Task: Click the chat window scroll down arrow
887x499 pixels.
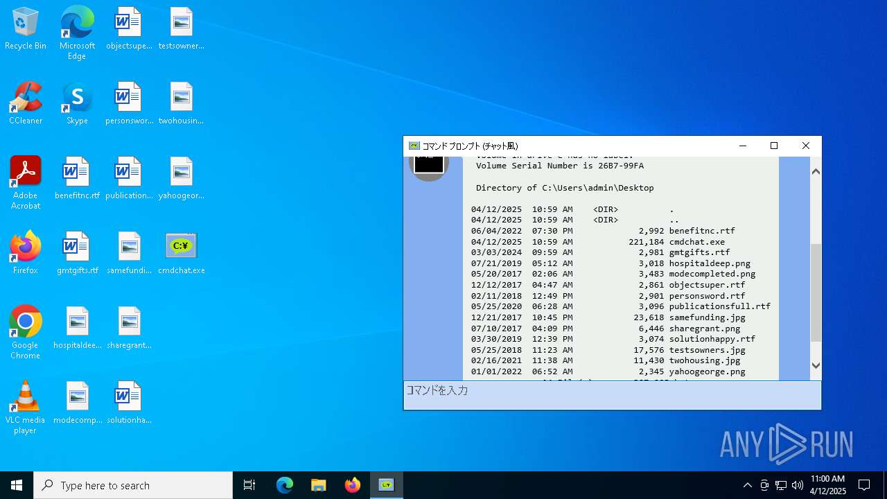Action: pyautogui.click(x=816, y=366)
